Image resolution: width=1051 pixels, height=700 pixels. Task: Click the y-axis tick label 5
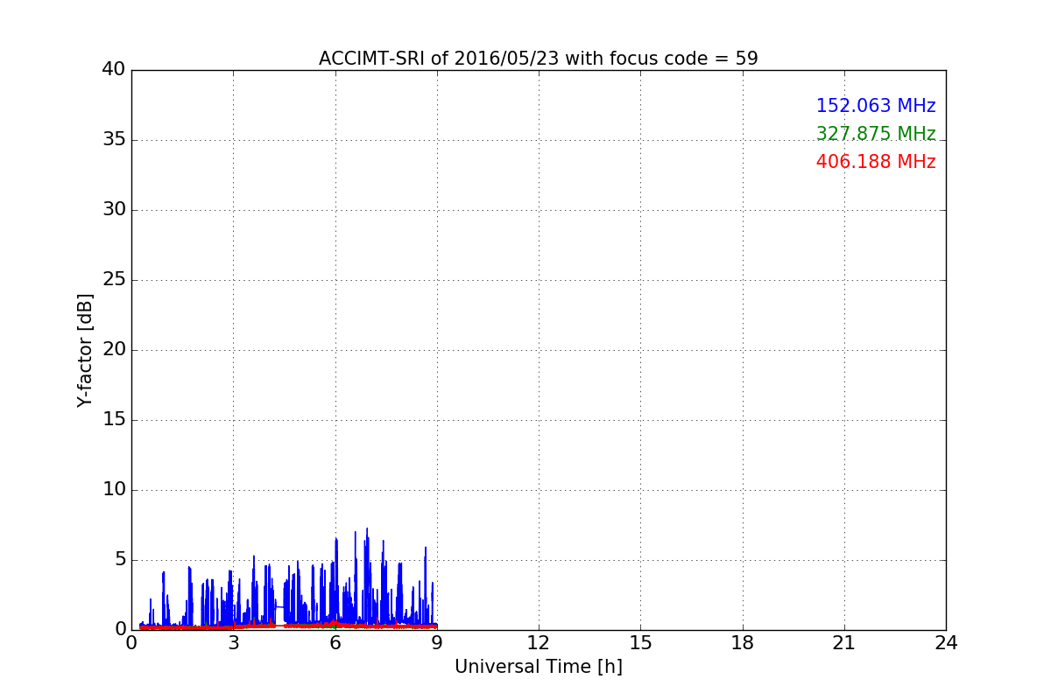(120, 560)
